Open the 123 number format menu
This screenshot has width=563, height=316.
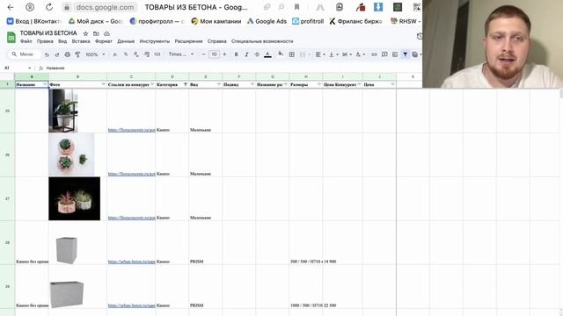pos(157,54)
